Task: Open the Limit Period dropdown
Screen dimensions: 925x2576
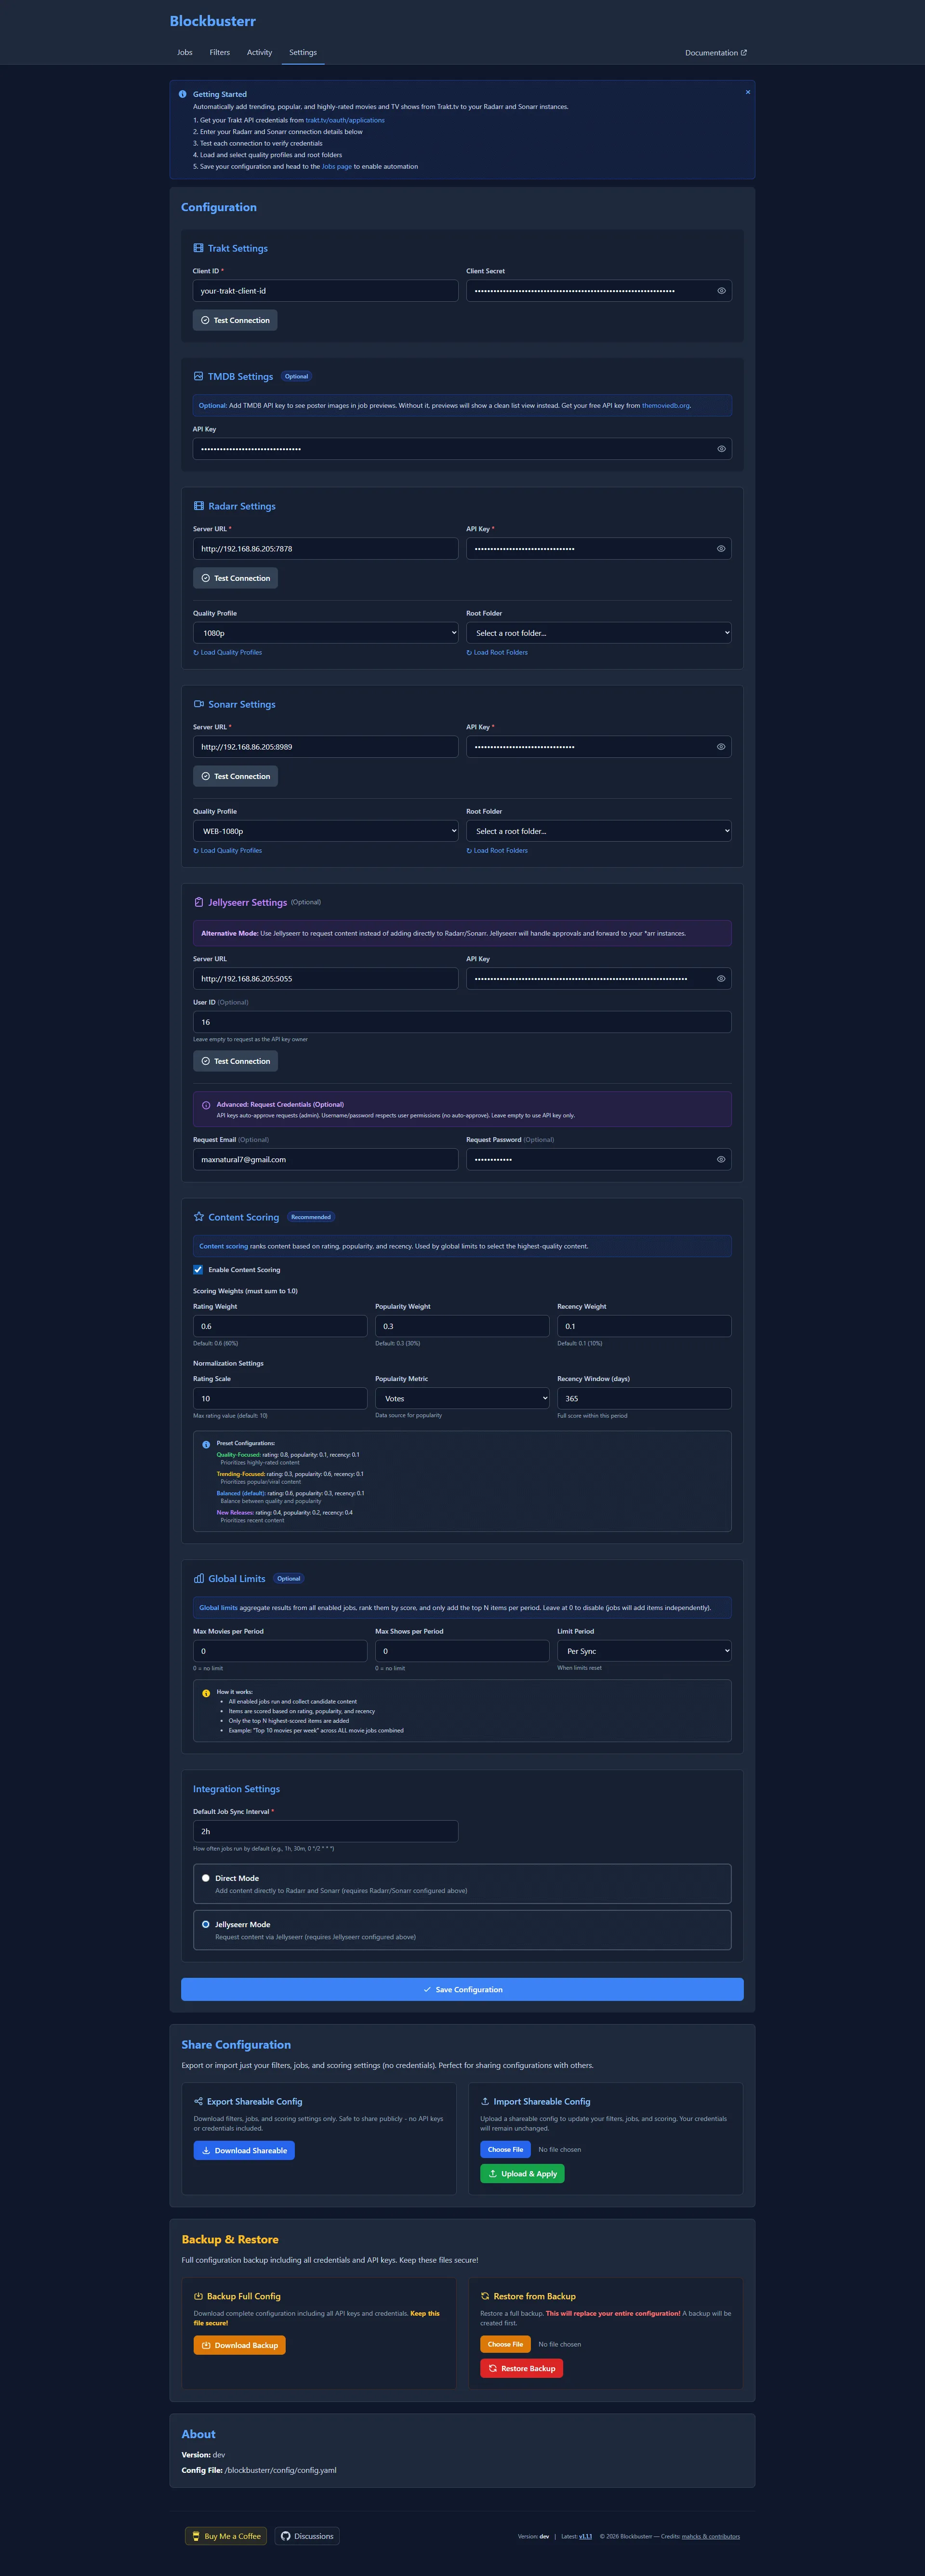Action: click(644, 1650)
